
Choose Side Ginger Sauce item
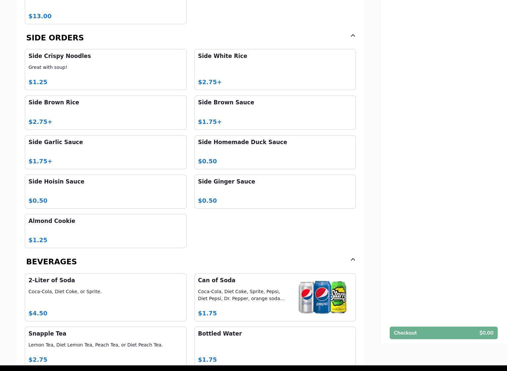(x=275, y=191)
